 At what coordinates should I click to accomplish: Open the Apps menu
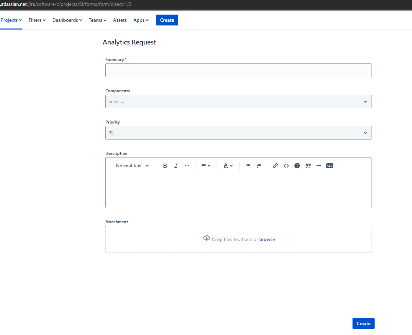point(141,20)
